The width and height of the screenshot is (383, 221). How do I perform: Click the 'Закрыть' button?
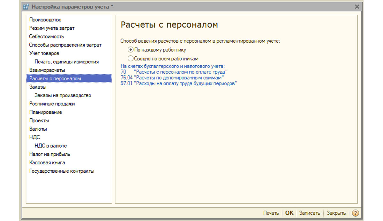336,213
